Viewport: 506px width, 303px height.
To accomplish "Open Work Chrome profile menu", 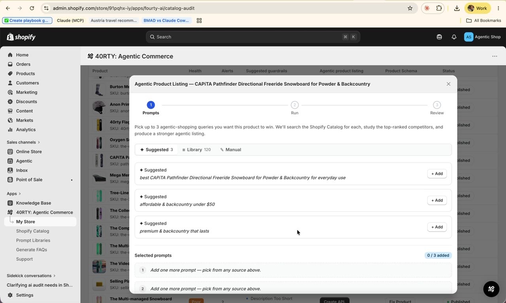I will [478, 8].
